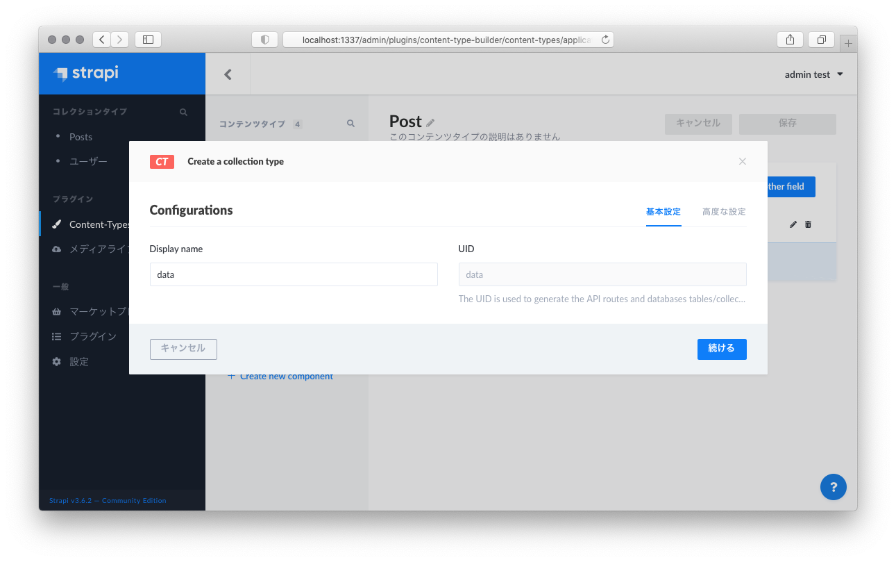
Task: Click the localhost address bar
Action: [448, 40]
